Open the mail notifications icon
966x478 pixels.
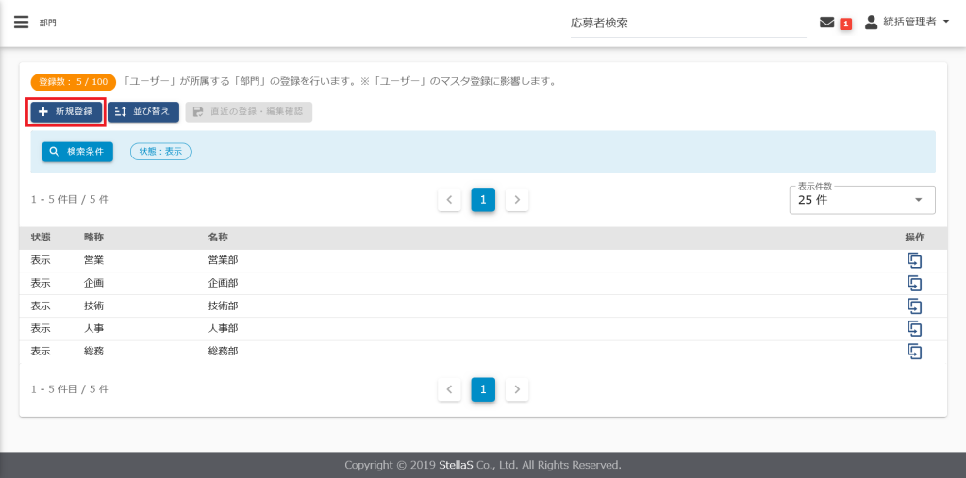click(x=827, y=23)
